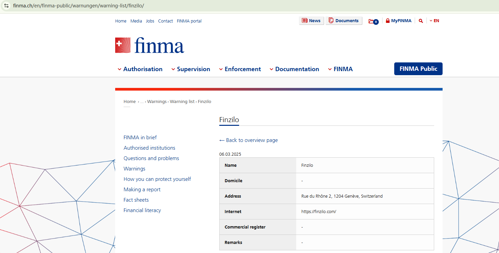
Task: Click Finzilo in the breadcrumb
Action: [x=205, y=102]
